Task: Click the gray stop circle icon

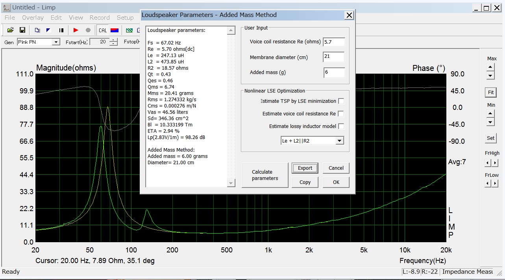Action: pos(88,30)
